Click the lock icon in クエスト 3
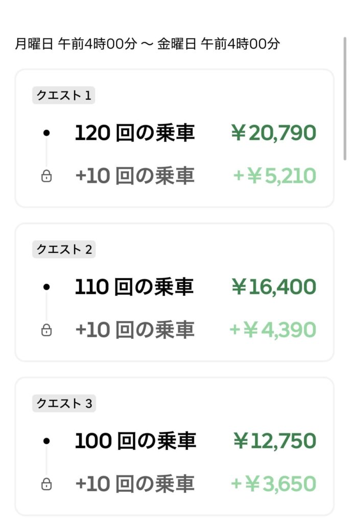 tap(48, 483)
